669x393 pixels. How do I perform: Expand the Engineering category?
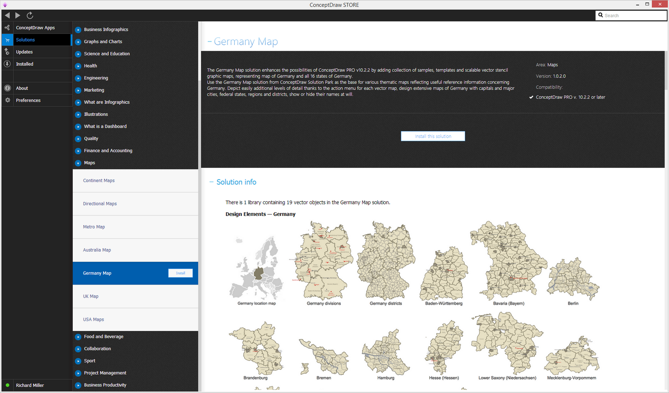tap(78, 78)
